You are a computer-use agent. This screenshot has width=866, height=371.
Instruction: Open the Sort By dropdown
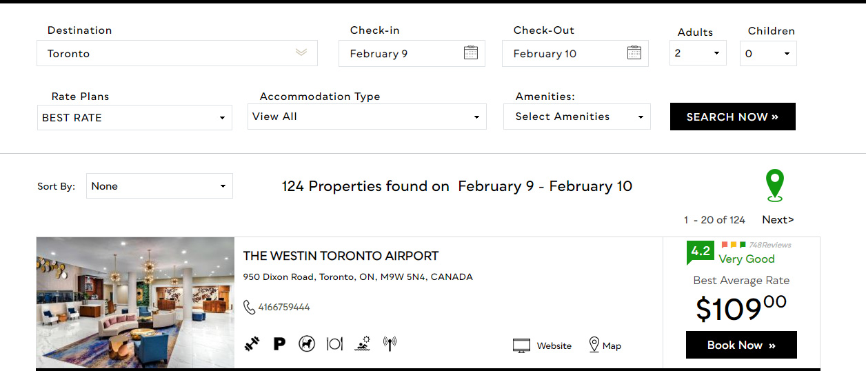click(x=159, y=186)
